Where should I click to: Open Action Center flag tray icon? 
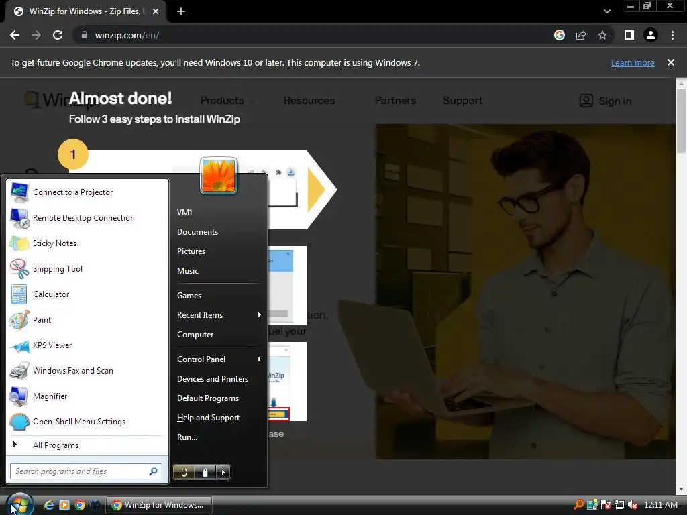click(606, 504)
